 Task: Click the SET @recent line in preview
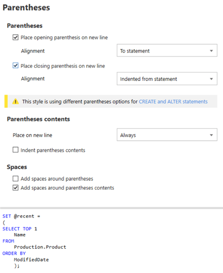(21, 216)
